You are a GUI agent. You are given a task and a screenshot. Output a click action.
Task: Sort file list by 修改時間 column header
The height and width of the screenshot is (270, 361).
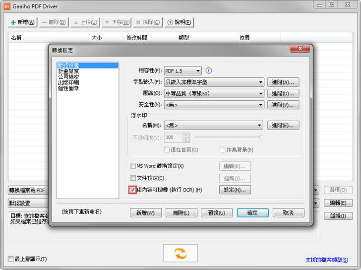(150, 38)
